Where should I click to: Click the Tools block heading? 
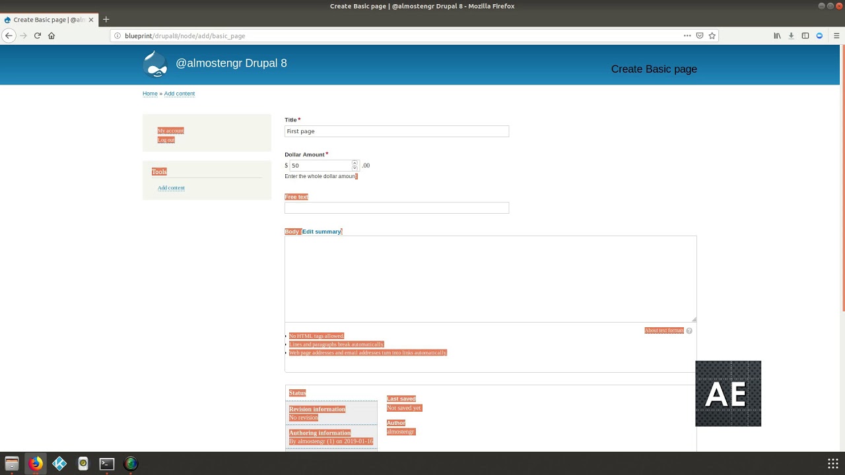point(159,172)
